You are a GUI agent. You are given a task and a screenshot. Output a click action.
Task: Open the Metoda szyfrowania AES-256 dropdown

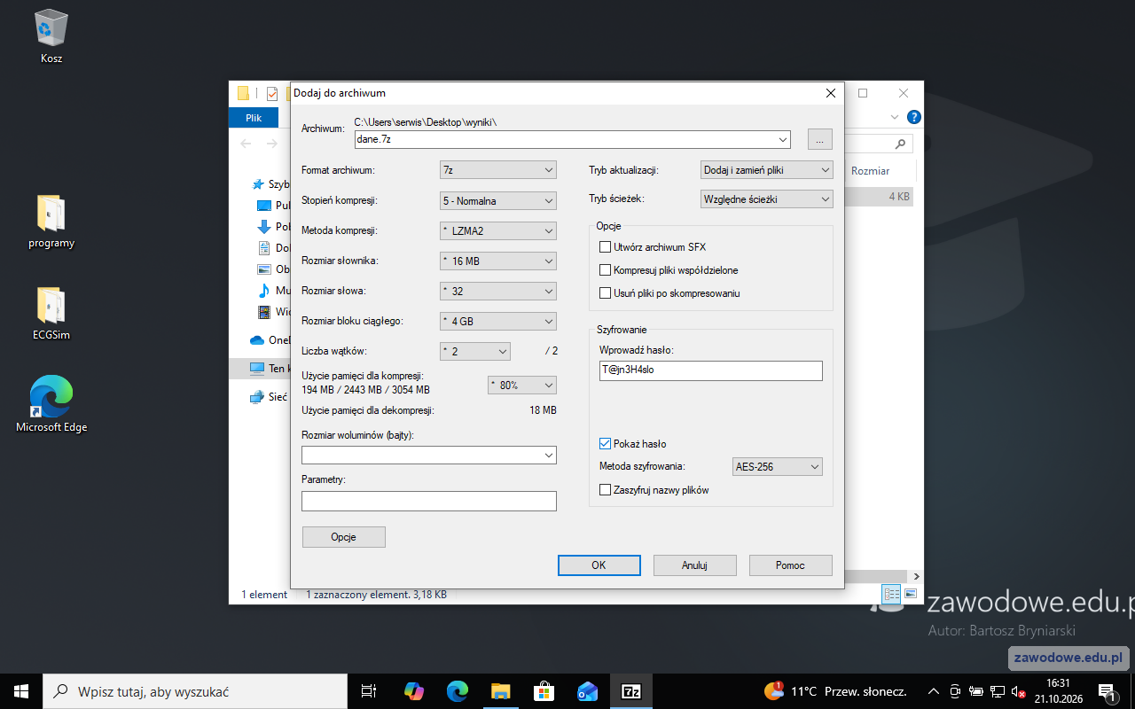tap(778, 466)
